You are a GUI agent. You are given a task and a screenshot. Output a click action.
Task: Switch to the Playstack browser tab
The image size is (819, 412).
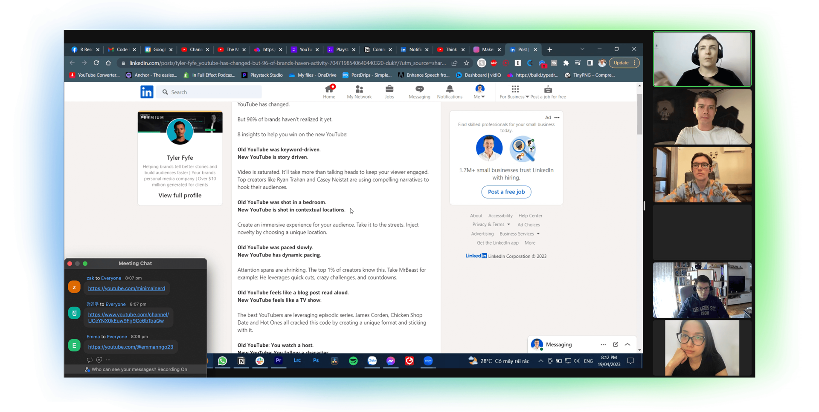tap(342, 50)
